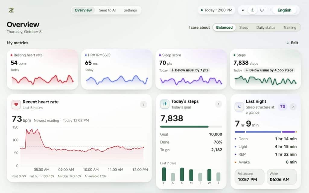Select the Balanced focus option
The height and width of the screenshot is (193, 309).
[224, 27]
